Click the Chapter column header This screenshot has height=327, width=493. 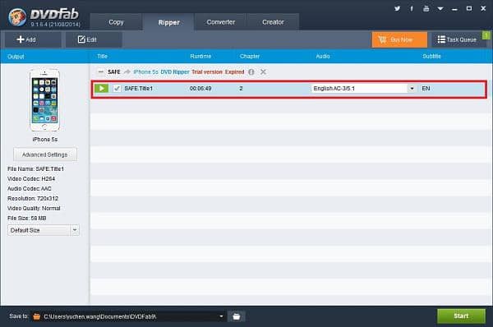(250, 57)
